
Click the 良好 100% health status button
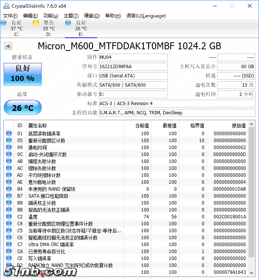[23, 74]
